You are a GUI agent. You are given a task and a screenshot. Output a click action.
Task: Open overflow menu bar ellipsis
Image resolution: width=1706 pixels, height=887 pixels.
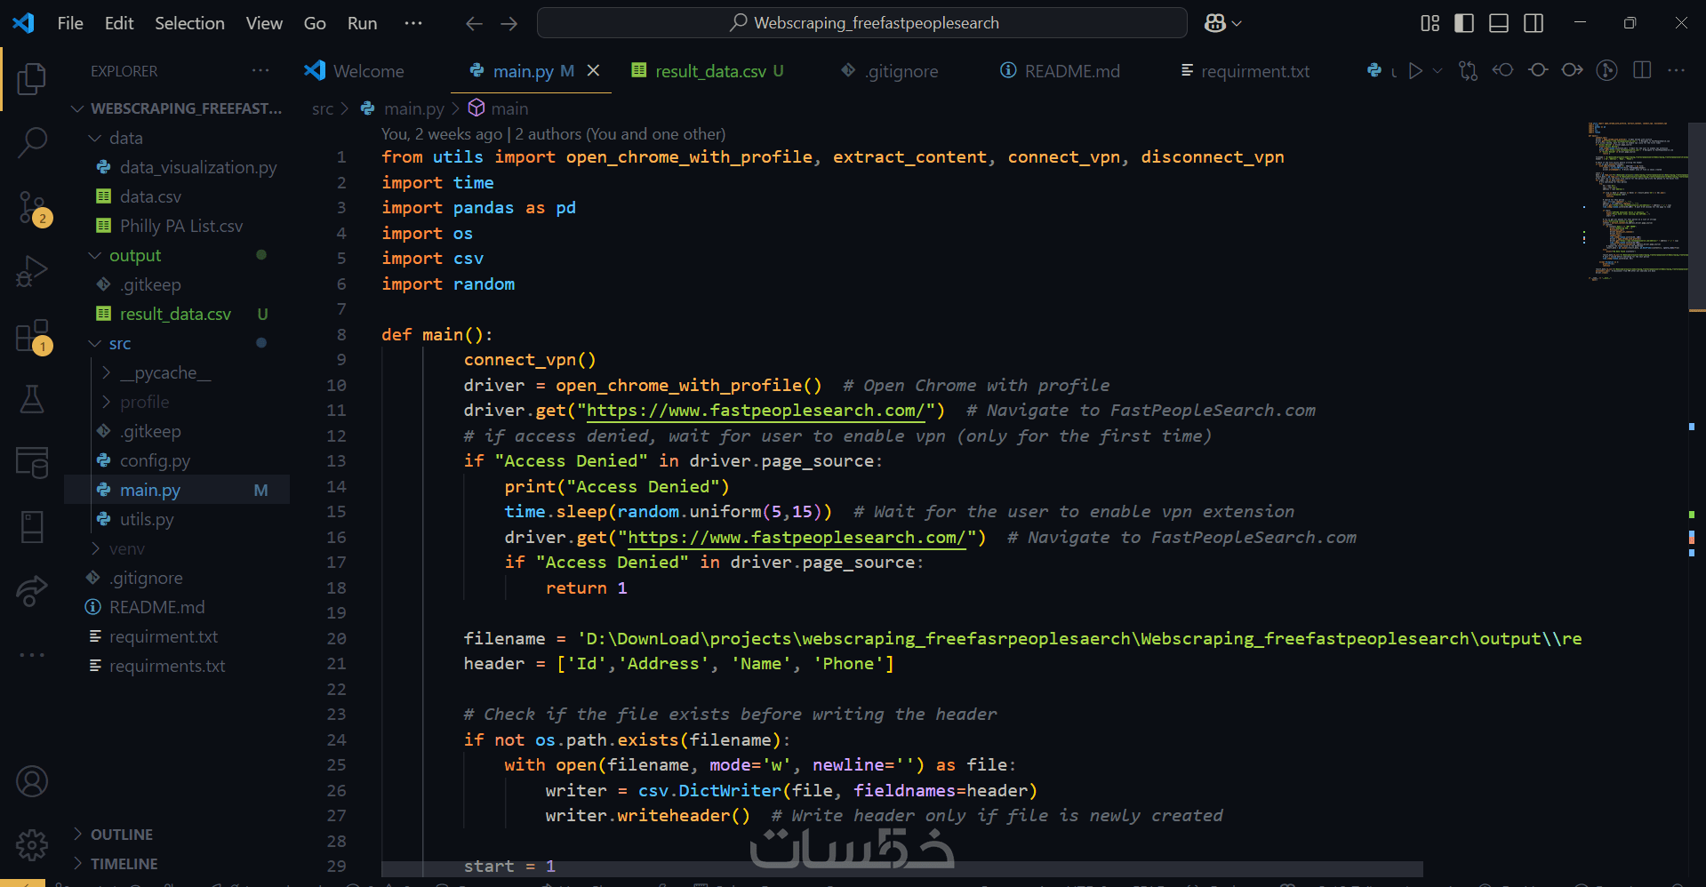(413, 23)
